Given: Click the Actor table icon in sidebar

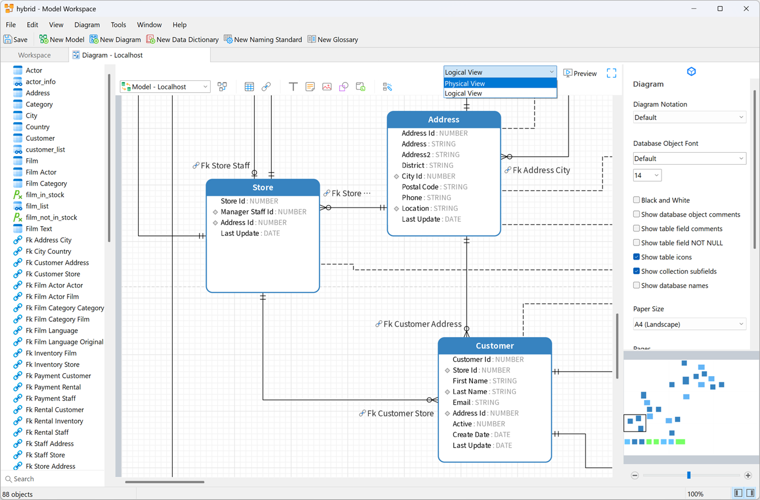Looking at the screenshot, I should tap(18, 71).
